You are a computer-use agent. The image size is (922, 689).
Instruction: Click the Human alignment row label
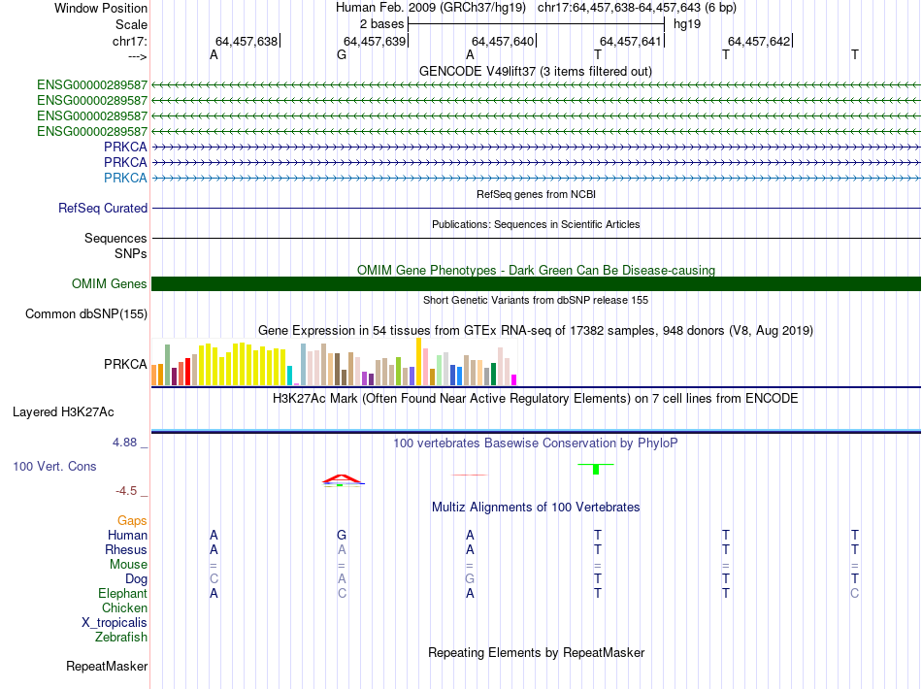point(127,535)
